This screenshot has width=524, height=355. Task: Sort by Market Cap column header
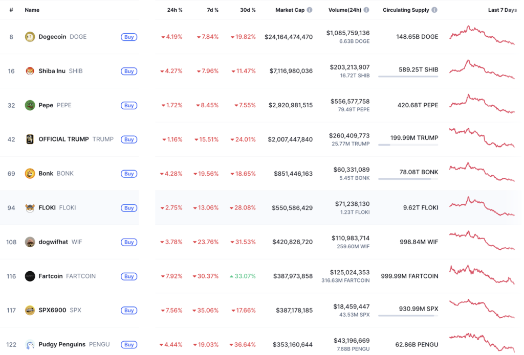pyautogui.click(x=290, y=10)
